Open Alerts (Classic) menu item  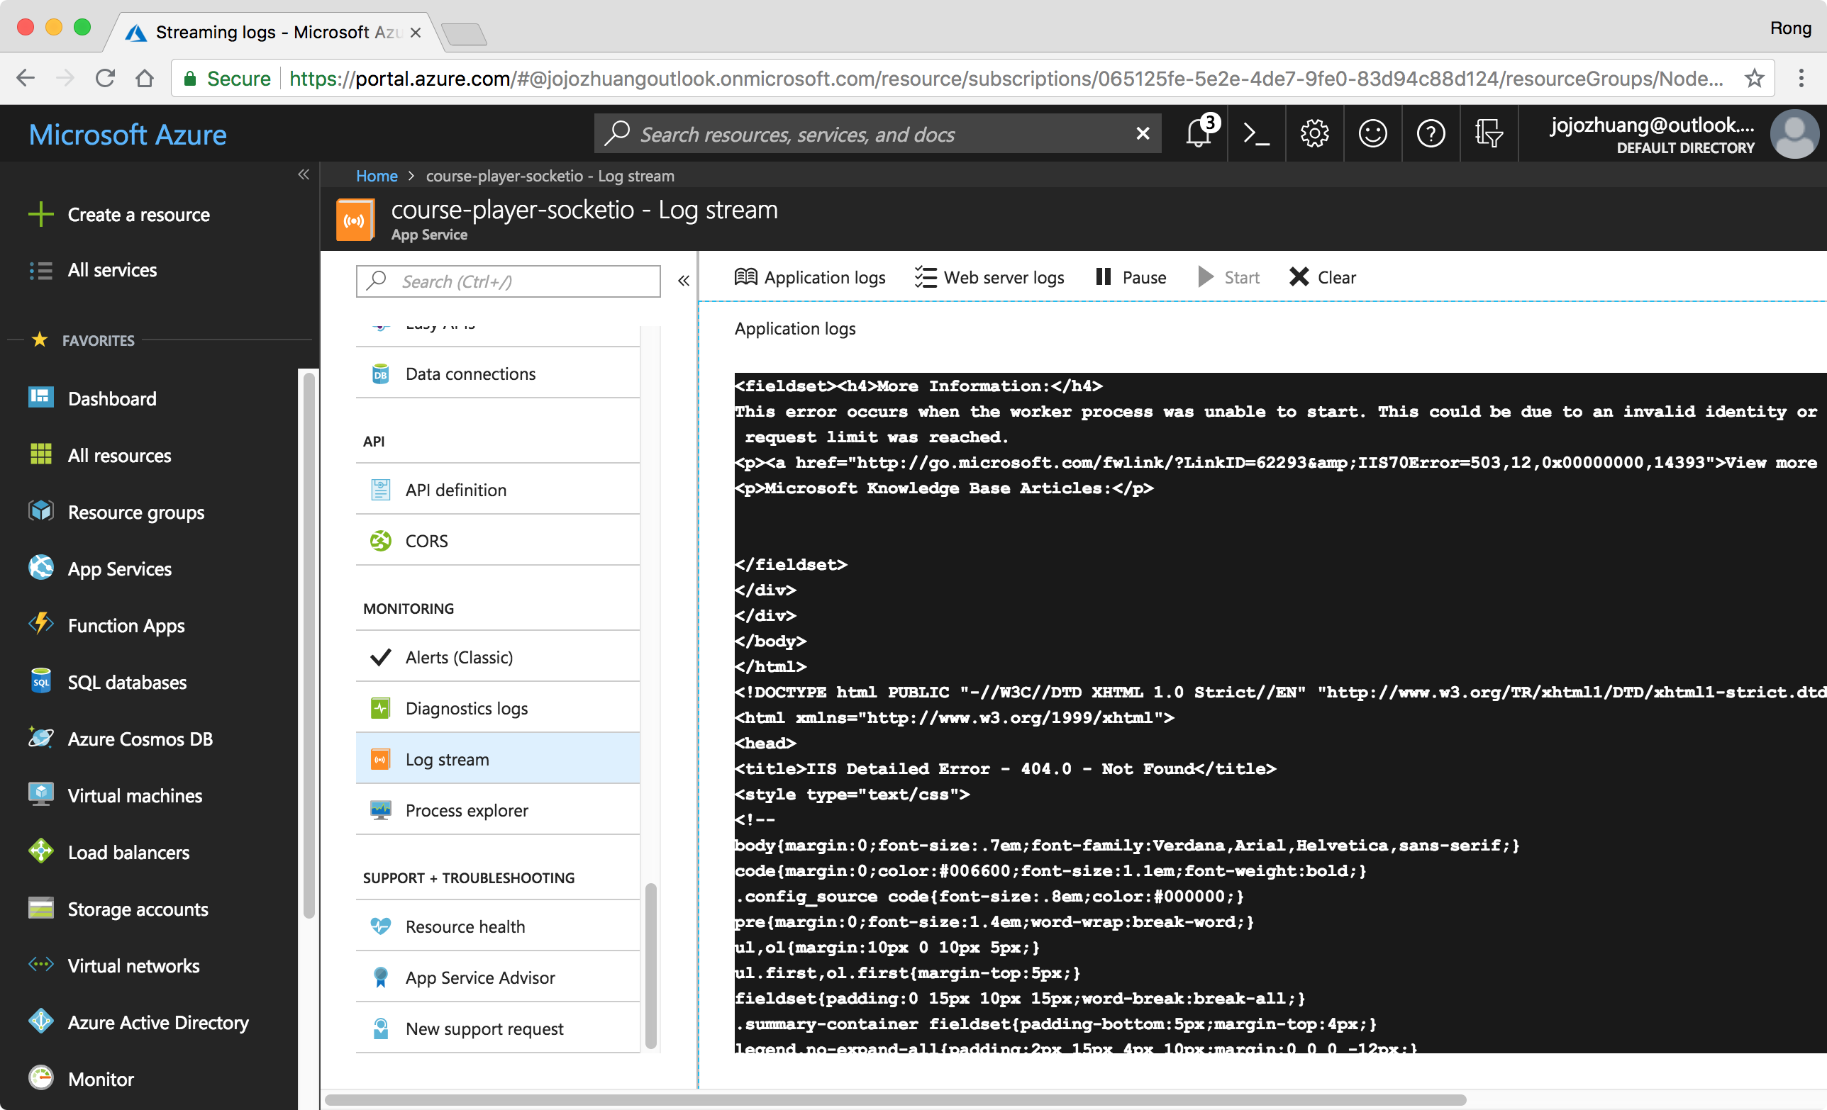click(498, 657)
